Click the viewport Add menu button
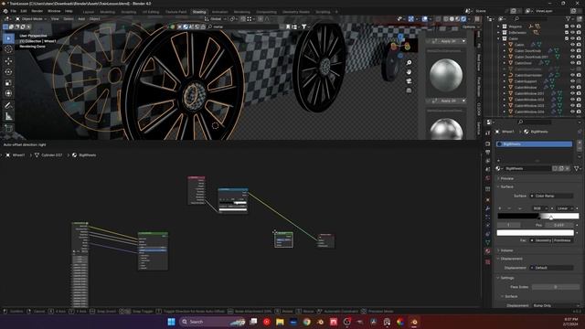585x329 pixels. coord(81,19)
